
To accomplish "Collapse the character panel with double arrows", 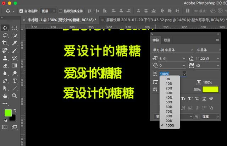I will point(218,34).
